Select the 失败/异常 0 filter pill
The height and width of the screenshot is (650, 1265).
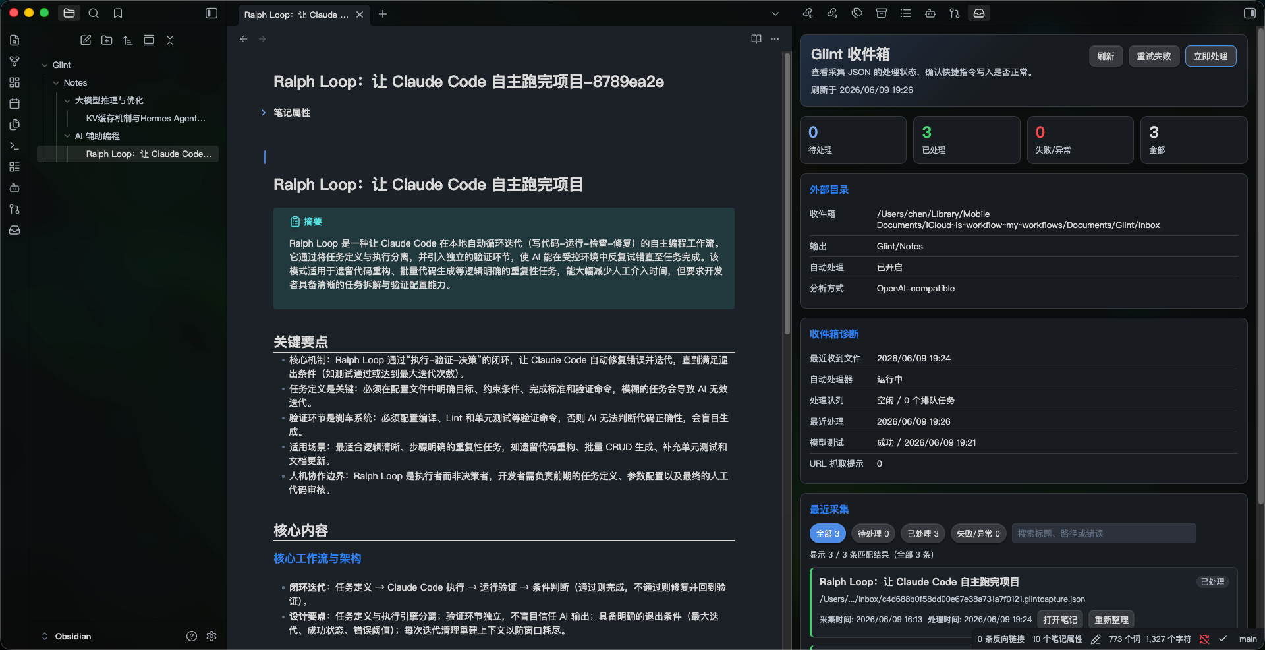[978, 533]
